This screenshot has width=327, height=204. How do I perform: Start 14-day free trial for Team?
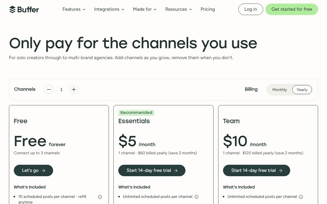click(256, 170)
